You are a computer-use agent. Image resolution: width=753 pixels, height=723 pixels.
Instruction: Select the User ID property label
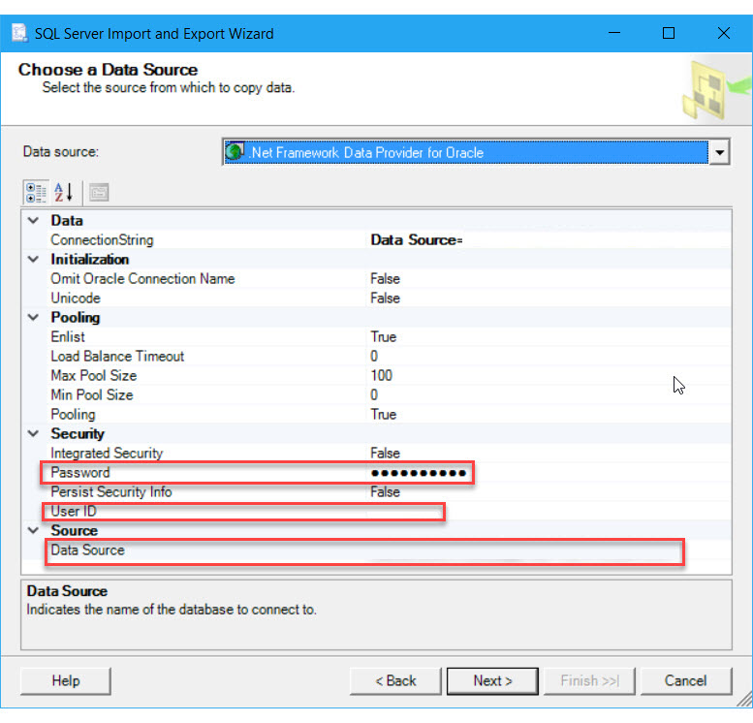point(74,511)
